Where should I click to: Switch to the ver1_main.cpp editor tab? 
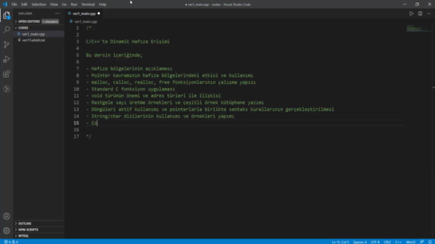pyautogui.click(x=84, y=14)
